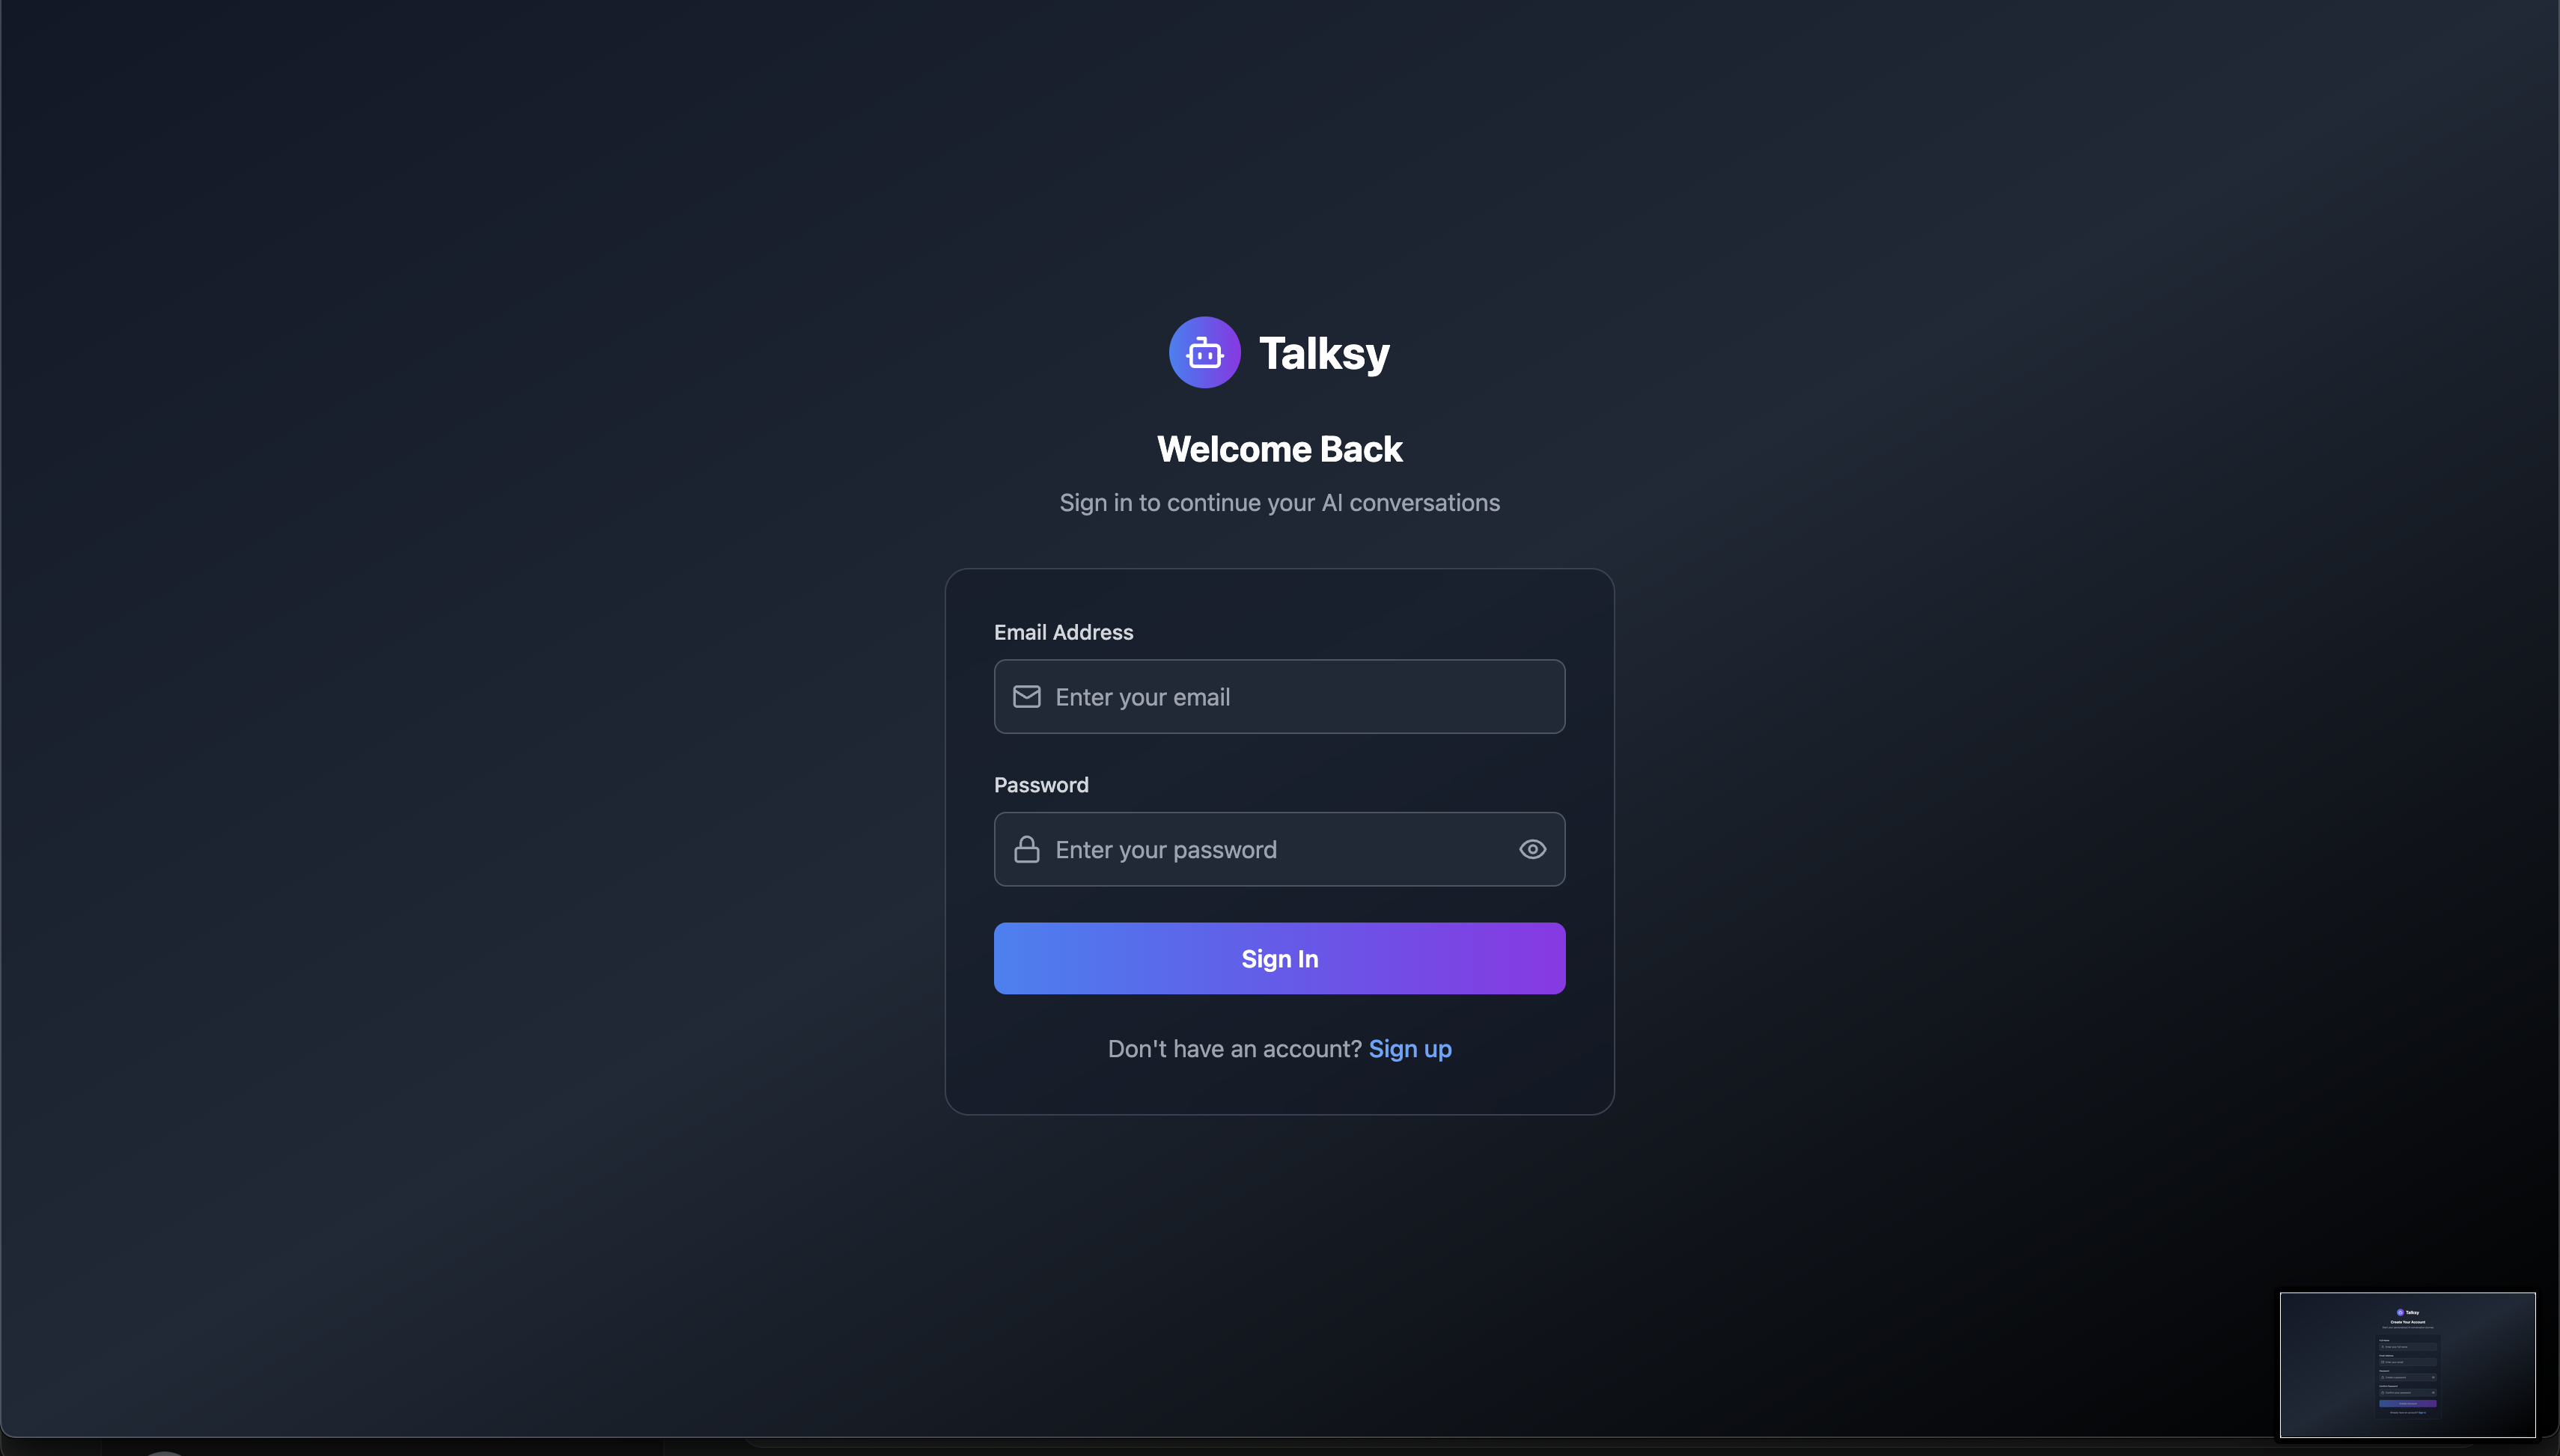Click the Sign In button
This screenshot has width=2560, height=1456.
1279,958
